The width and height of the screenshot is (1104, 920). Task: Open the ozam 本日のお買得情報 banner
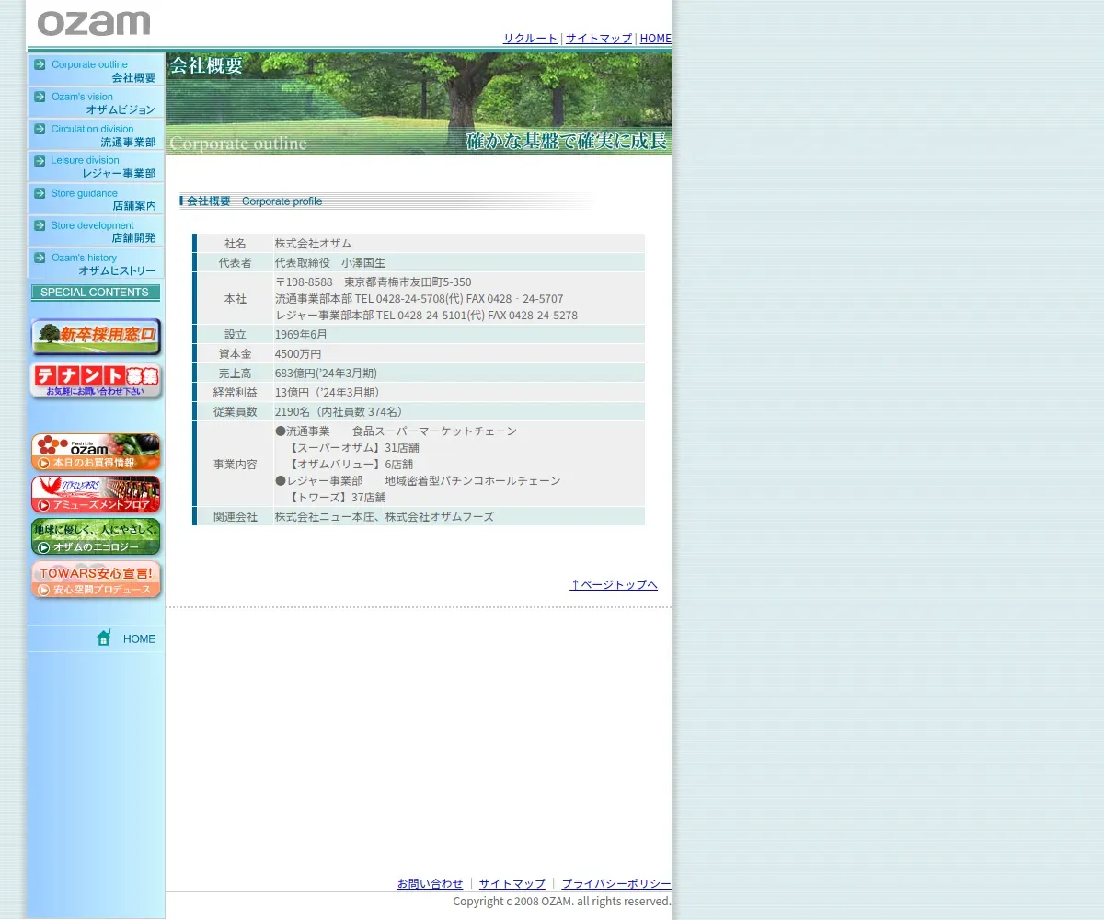point(96,452)
